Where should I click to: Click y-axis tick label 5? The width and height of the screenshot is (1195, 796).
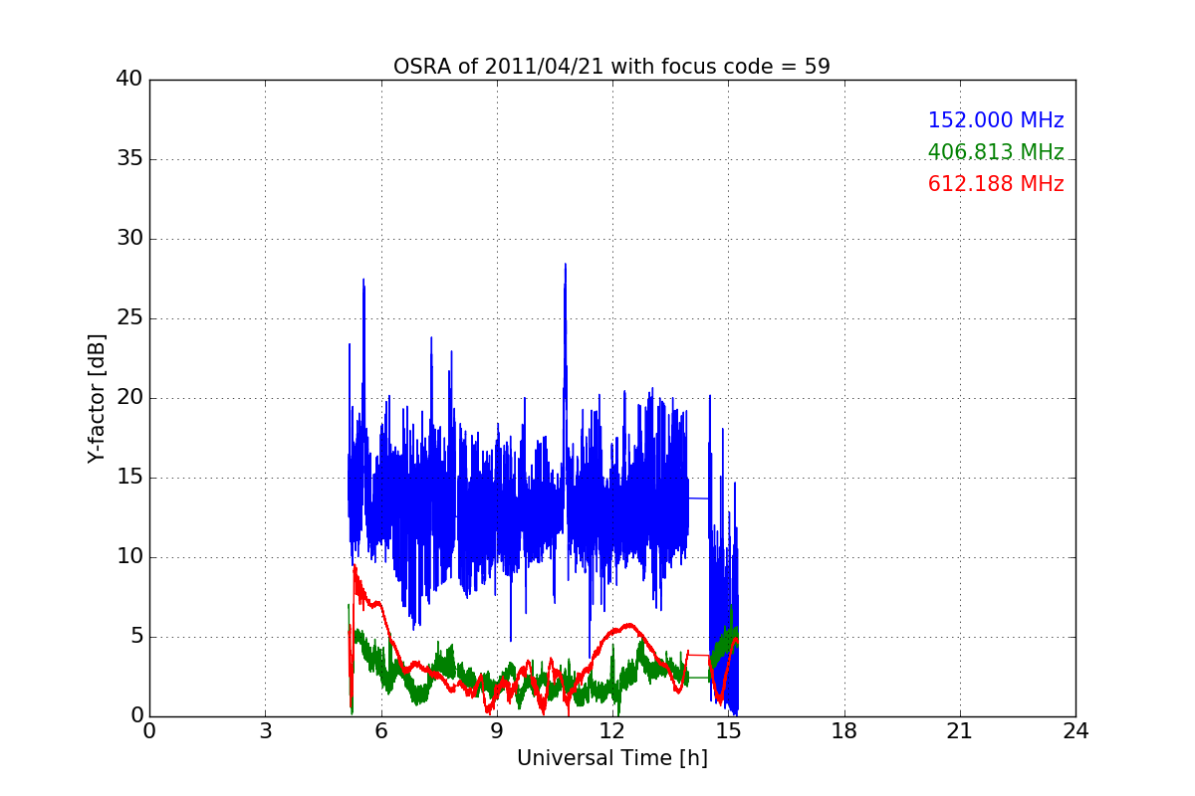pyautogui.click(x=137, y=637)
